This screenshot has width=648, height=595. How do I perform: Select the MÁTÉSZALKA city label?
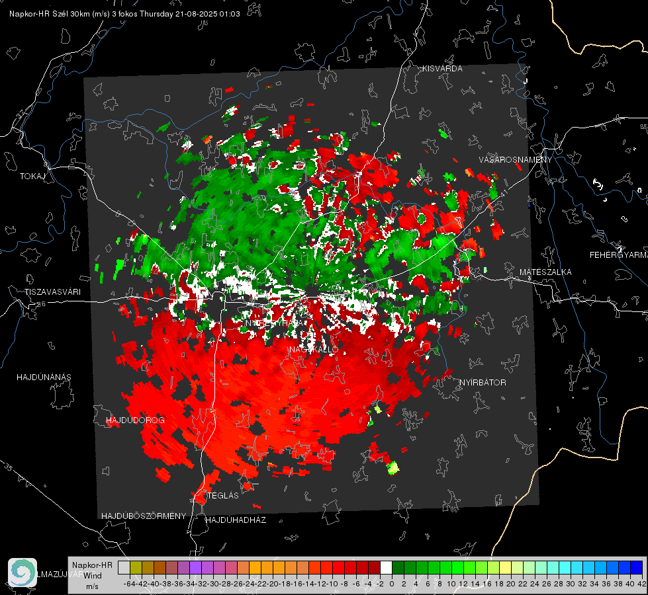point(545,272)
